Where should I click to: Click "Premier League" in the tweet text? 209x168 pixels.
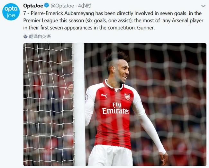[x=41, y=21]
